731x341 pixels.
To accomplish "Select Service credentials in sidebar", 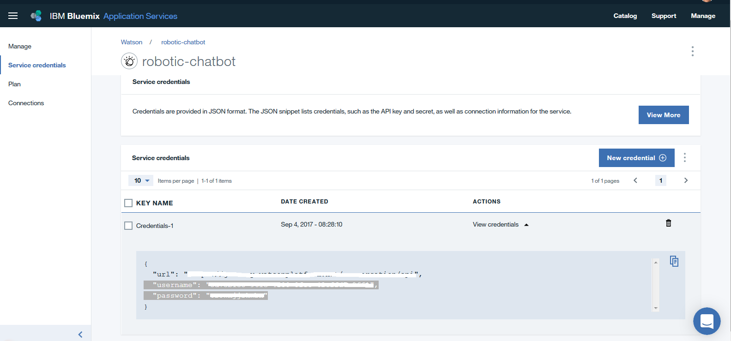I will [x=37, y=65].
